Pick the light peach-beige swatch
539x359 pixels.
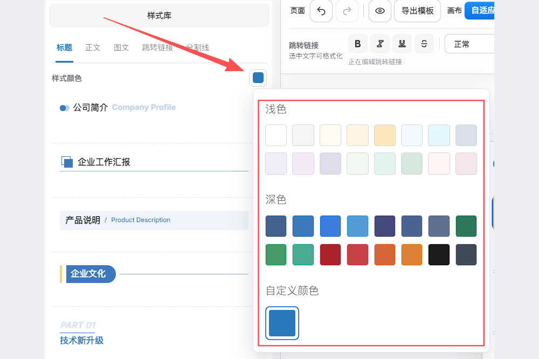357,135
